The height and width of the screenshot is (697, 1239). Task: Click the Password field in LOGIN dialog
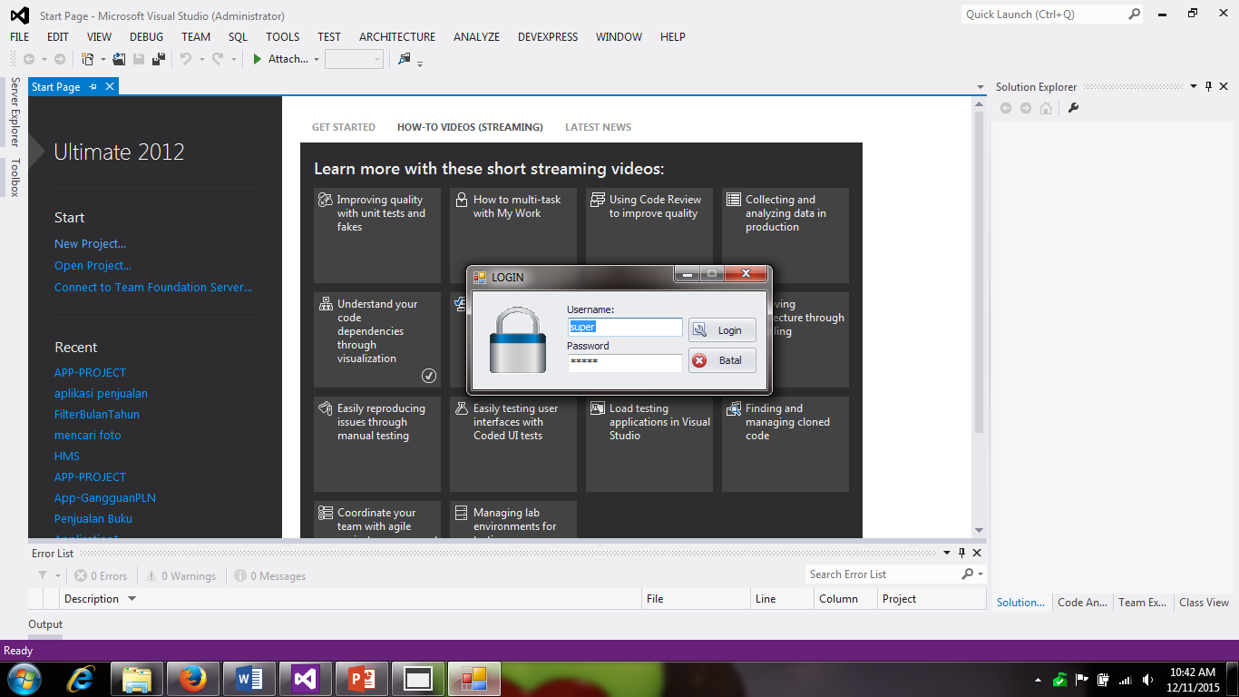(625, 362)
